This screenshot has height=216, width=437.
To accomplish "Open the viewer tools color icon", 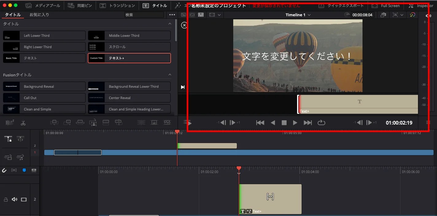I will (412, 15).
